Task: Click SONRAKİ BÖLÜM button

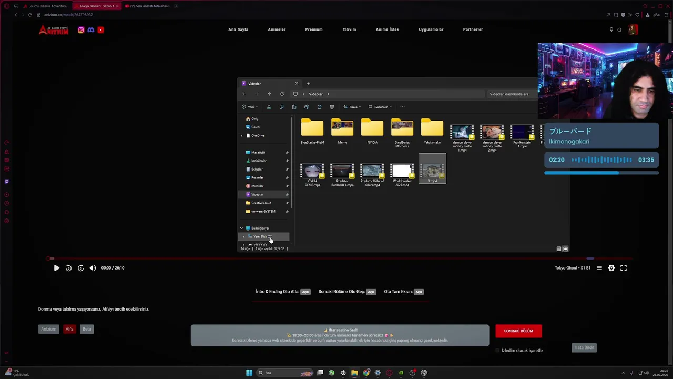Action: [518, 331]
